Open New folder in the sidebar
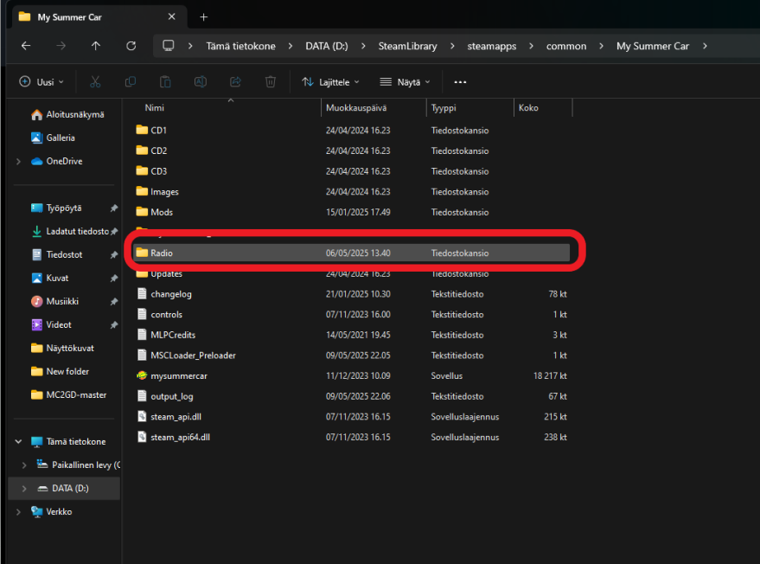 [x=60, y=371]
